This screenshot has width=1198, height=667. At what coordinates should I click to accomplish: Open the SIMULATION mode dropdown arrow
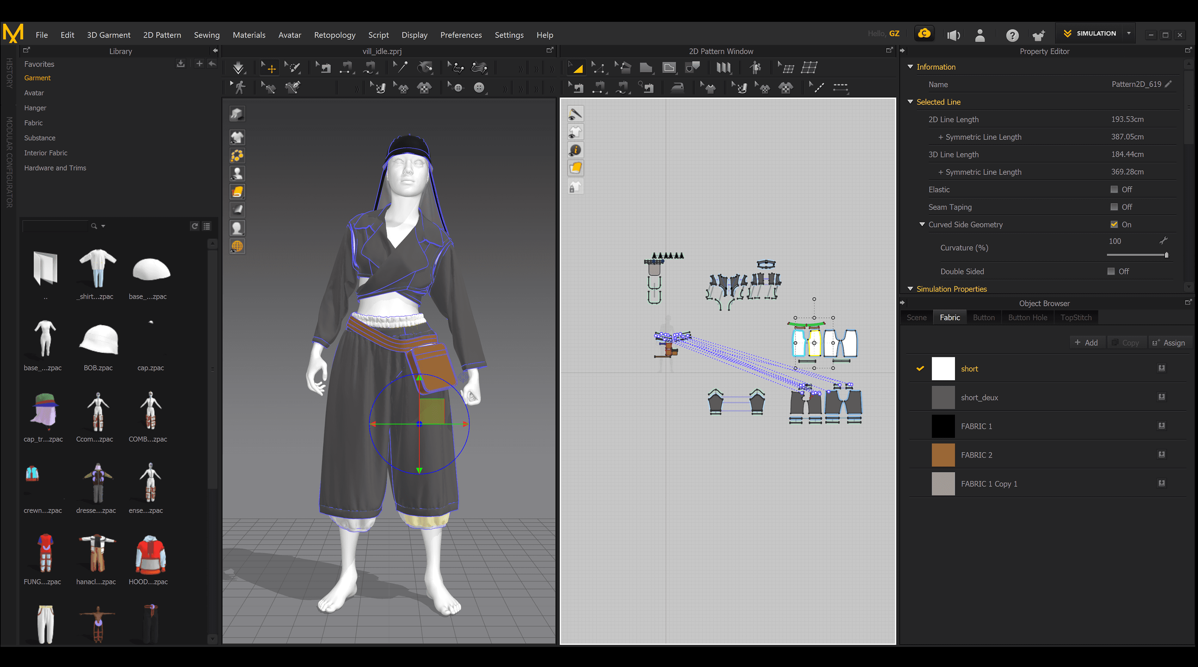1129,33
